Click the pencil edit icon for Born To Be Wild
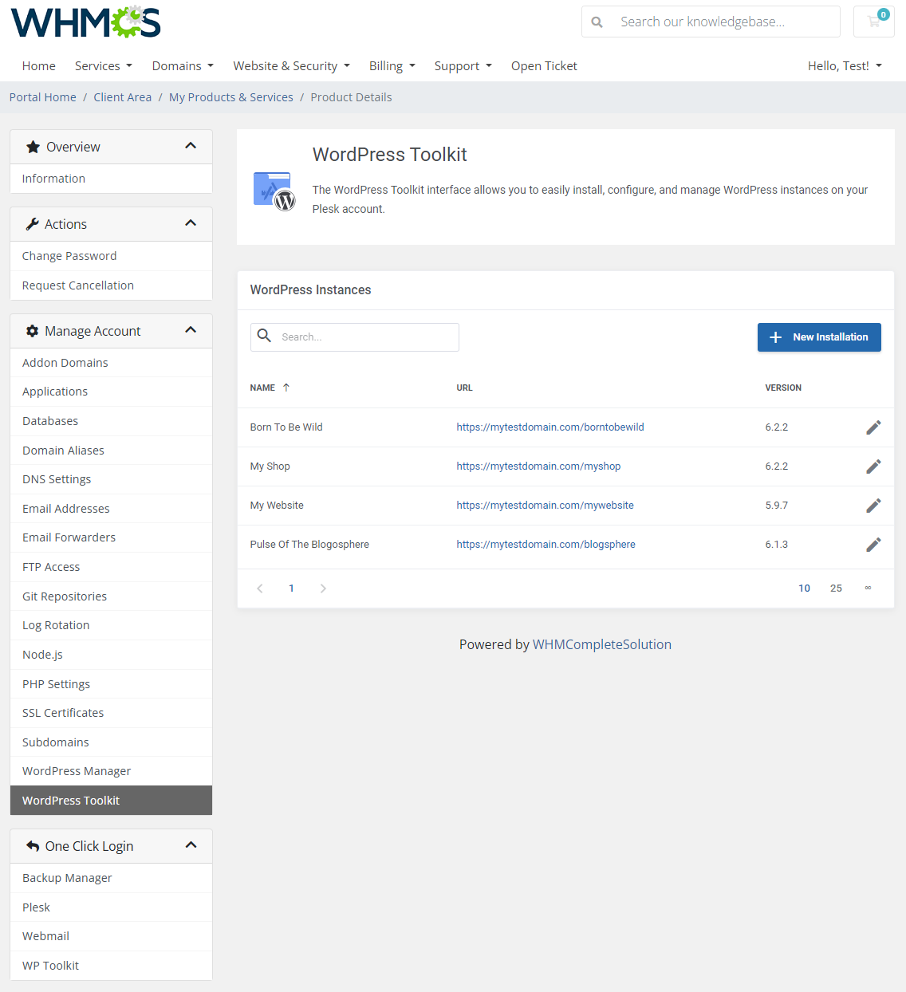Viewport: 906px width, 992px height. pos(873,427)
